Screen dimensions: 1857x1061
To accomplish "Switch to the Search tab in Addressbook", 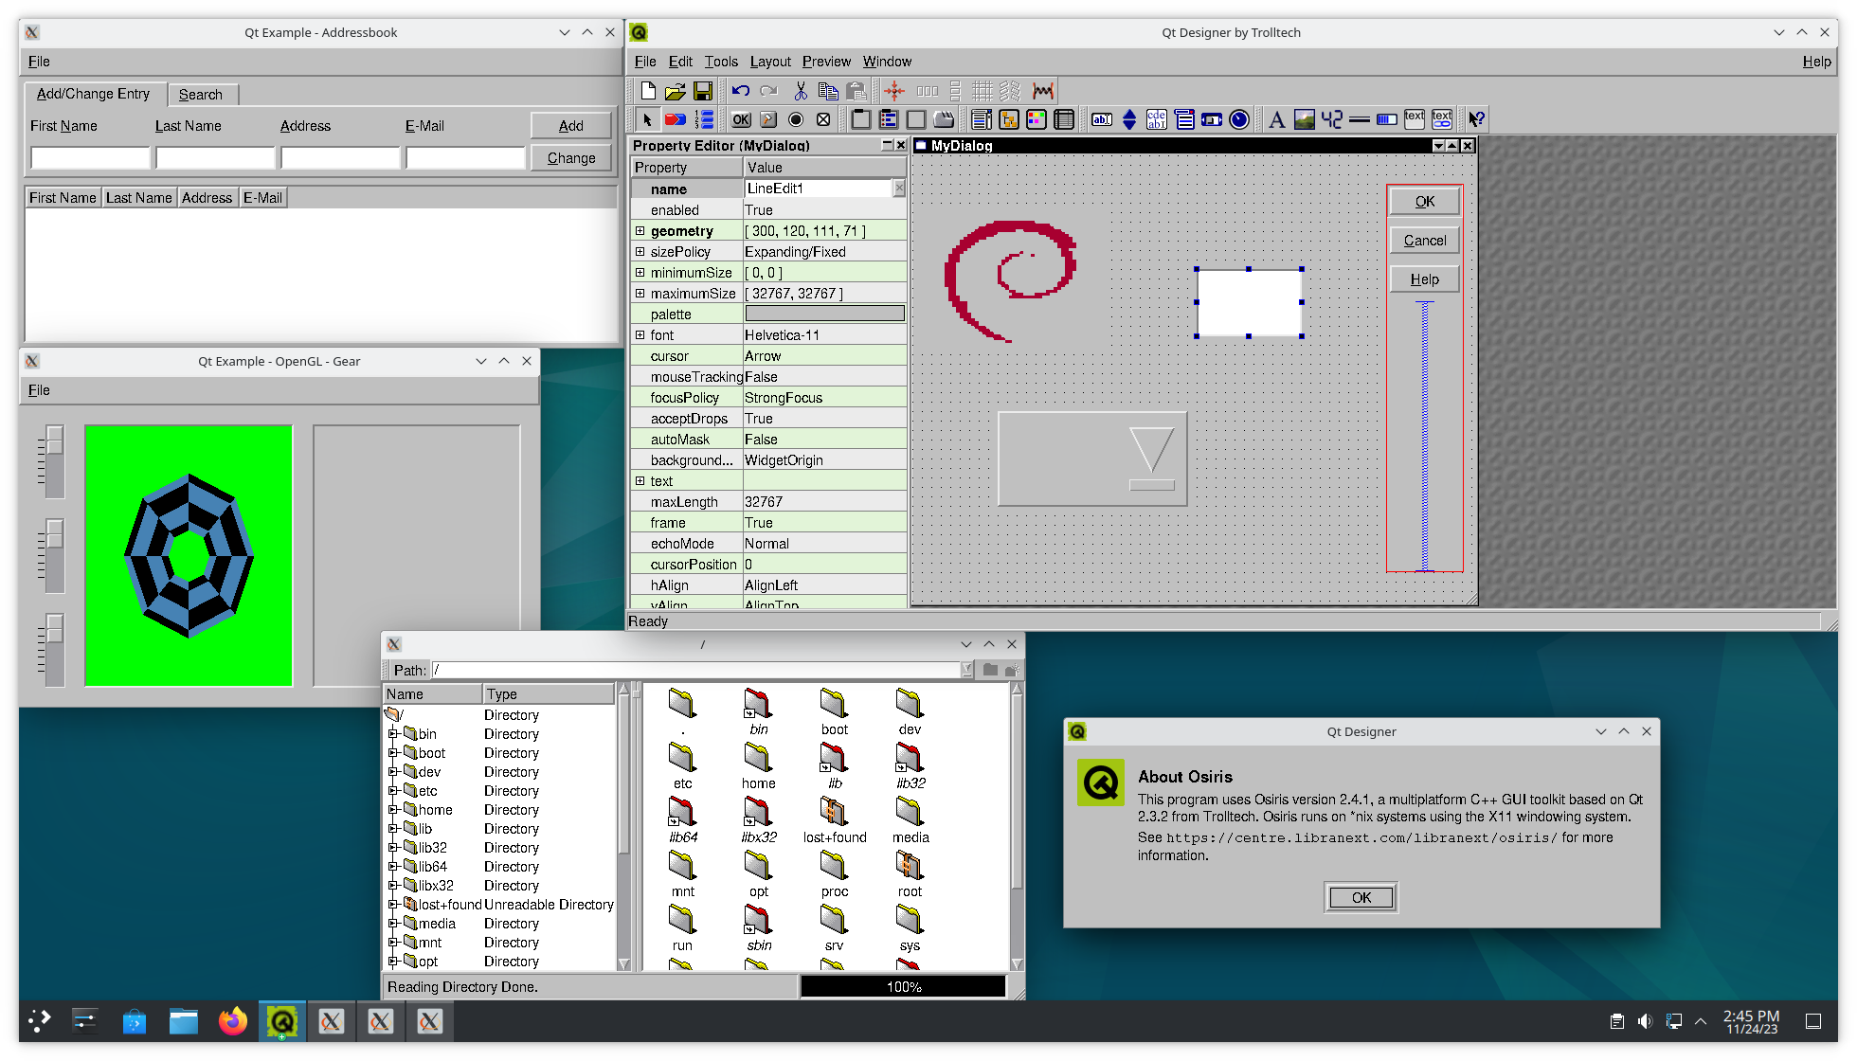I will coord(201,95).
